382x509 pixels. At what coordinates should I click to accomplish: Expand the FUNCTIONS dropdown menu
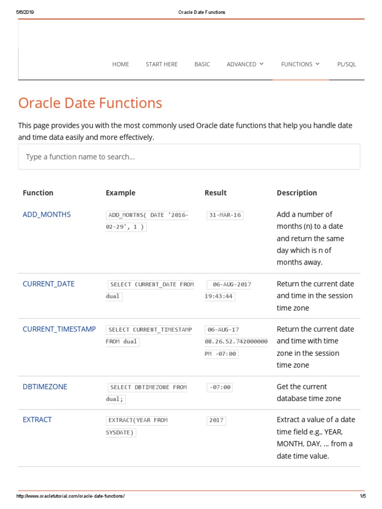300,64
